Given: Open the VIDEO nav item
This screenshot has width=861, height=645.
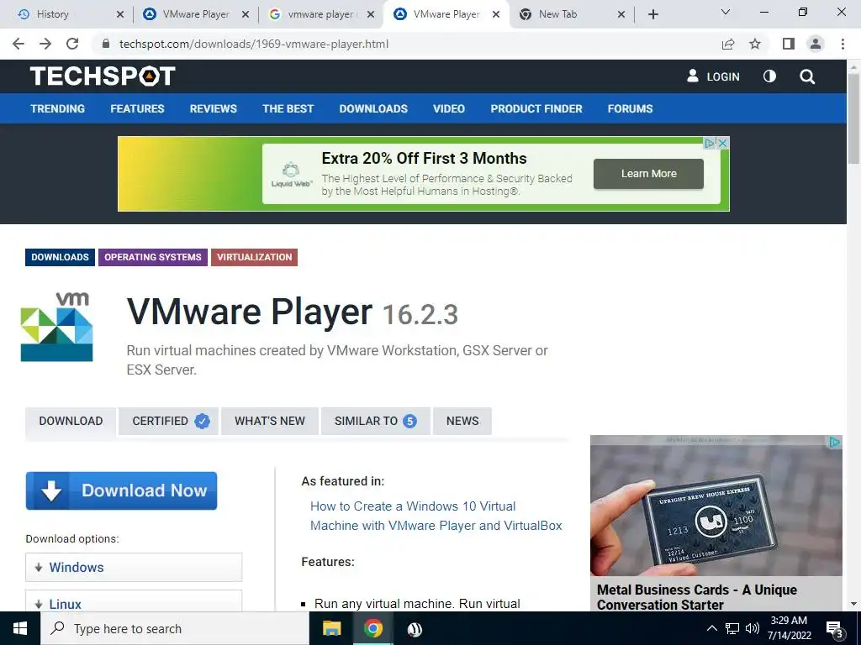Looking at the screenshot, I should coord(449,108).
